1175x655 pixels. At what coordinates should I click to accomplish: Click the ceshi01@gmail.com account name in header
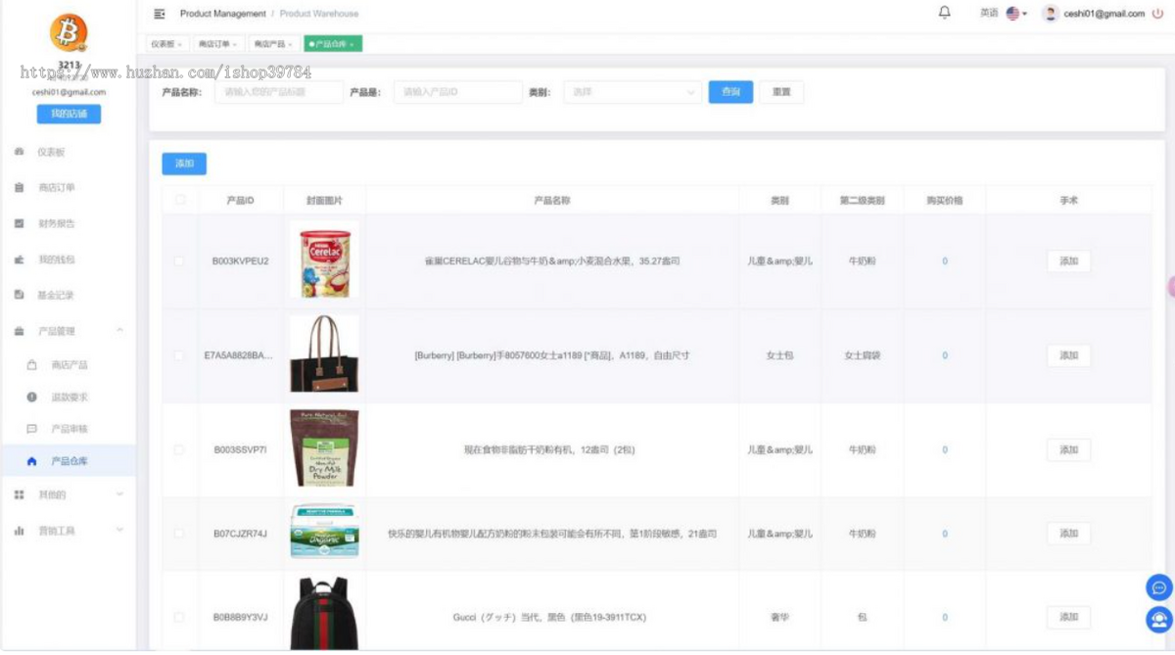click(x=1104, y=14)
